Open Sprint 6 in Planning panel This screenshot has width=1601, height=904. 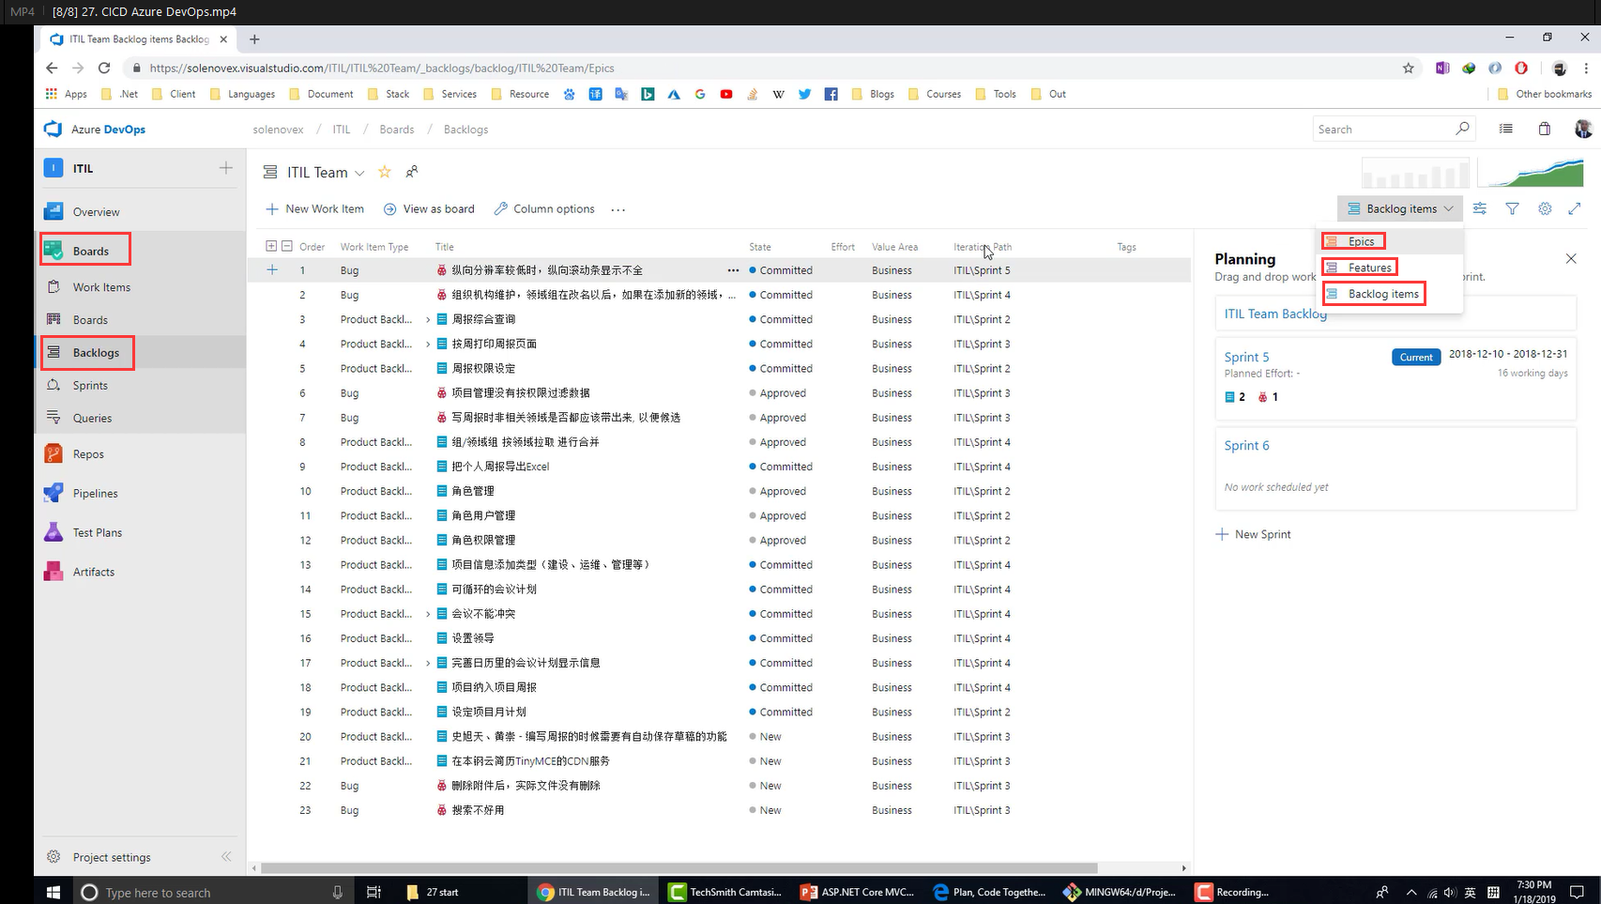click(x=1246, y=445)
